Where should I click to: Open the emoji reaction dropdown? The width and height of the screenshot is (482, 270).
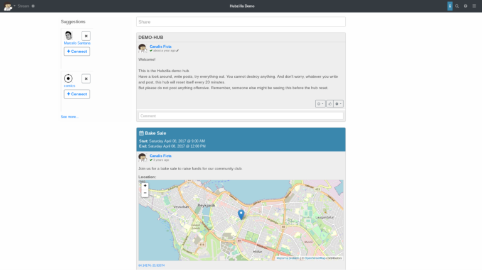click(320, 104)
